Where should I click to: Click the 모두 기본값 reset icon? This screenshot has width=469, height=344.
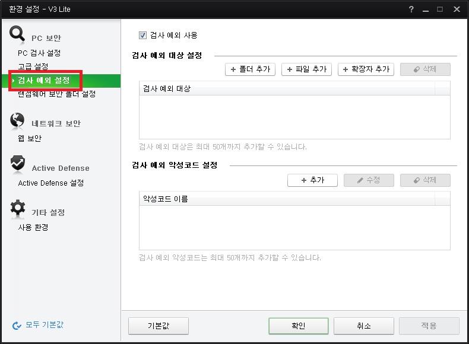point(17,325)
